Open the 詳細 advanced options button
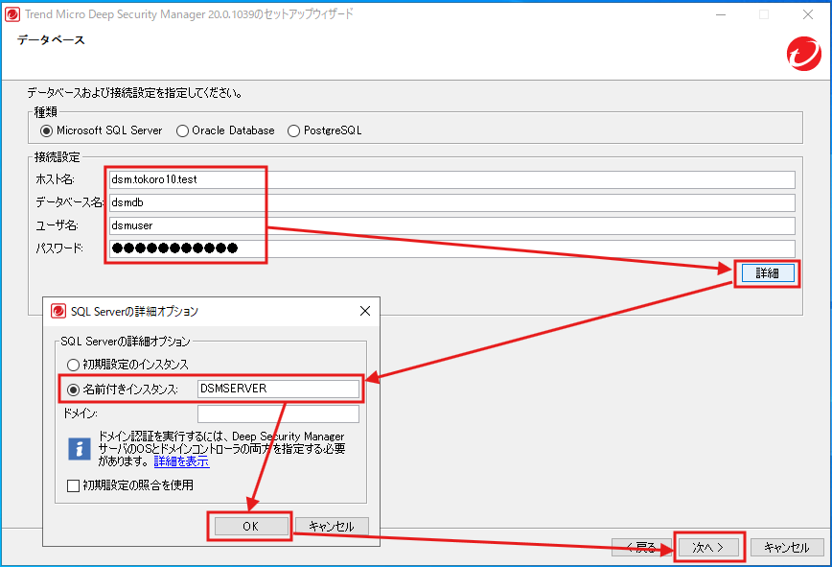This screenshot has height=567, width=832. click(767, 272)
